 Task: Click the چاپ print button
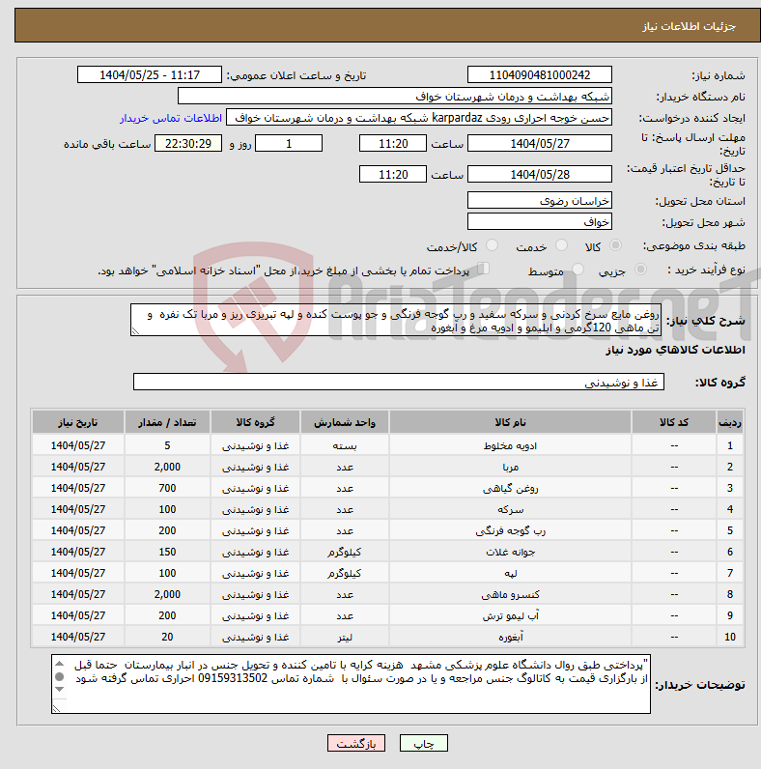coord(424,744)
